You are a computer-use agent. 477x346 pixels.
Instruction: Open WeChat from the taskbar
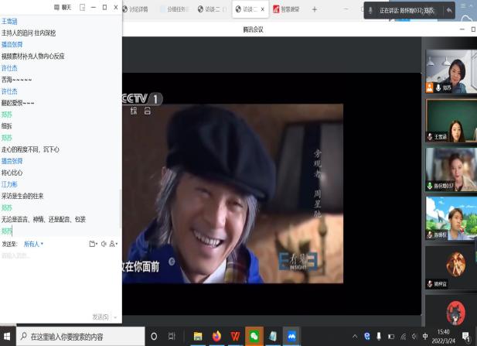(253, 336)
